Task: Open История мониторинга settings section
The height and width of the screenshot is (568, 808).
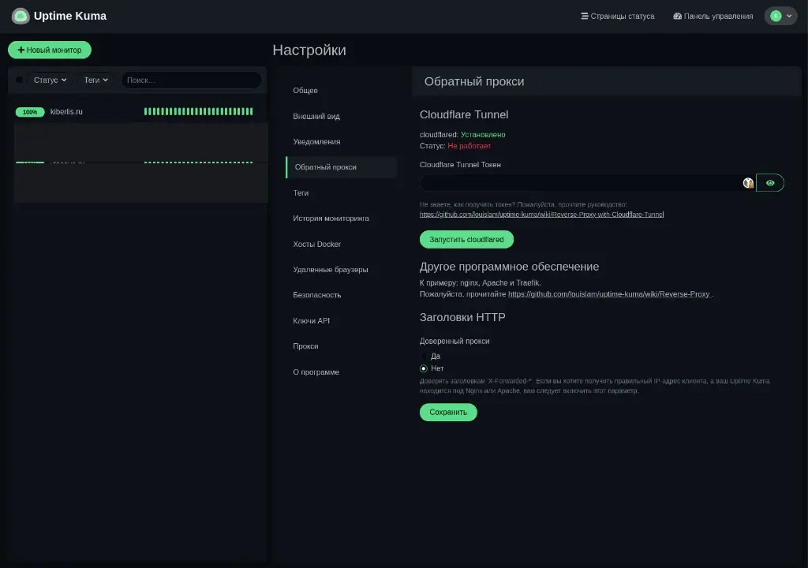Action: point(341,218)
